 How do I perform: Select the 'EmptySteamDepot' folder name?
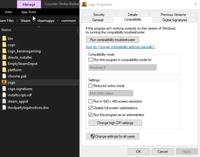click(23, 64)
